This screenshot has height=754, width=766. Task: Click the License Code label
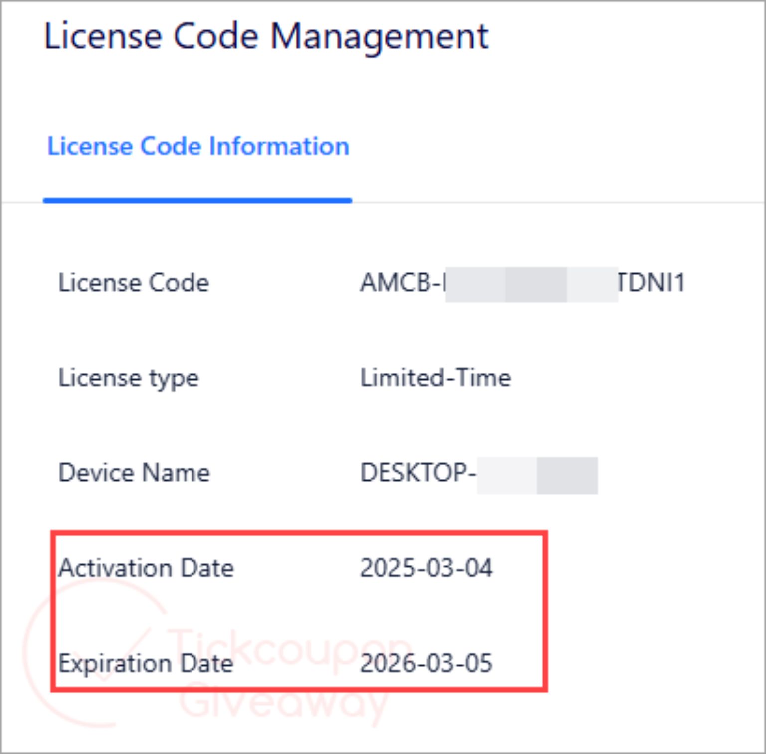pos(133,283)
